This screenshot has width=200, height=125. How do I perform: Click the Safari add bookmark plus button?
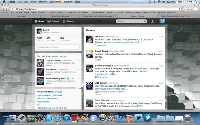coord(12,9)
